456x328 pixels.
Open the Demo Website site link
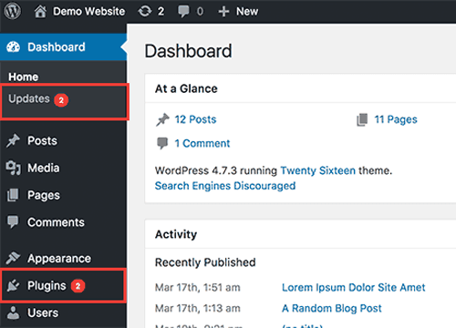point(88,12)
